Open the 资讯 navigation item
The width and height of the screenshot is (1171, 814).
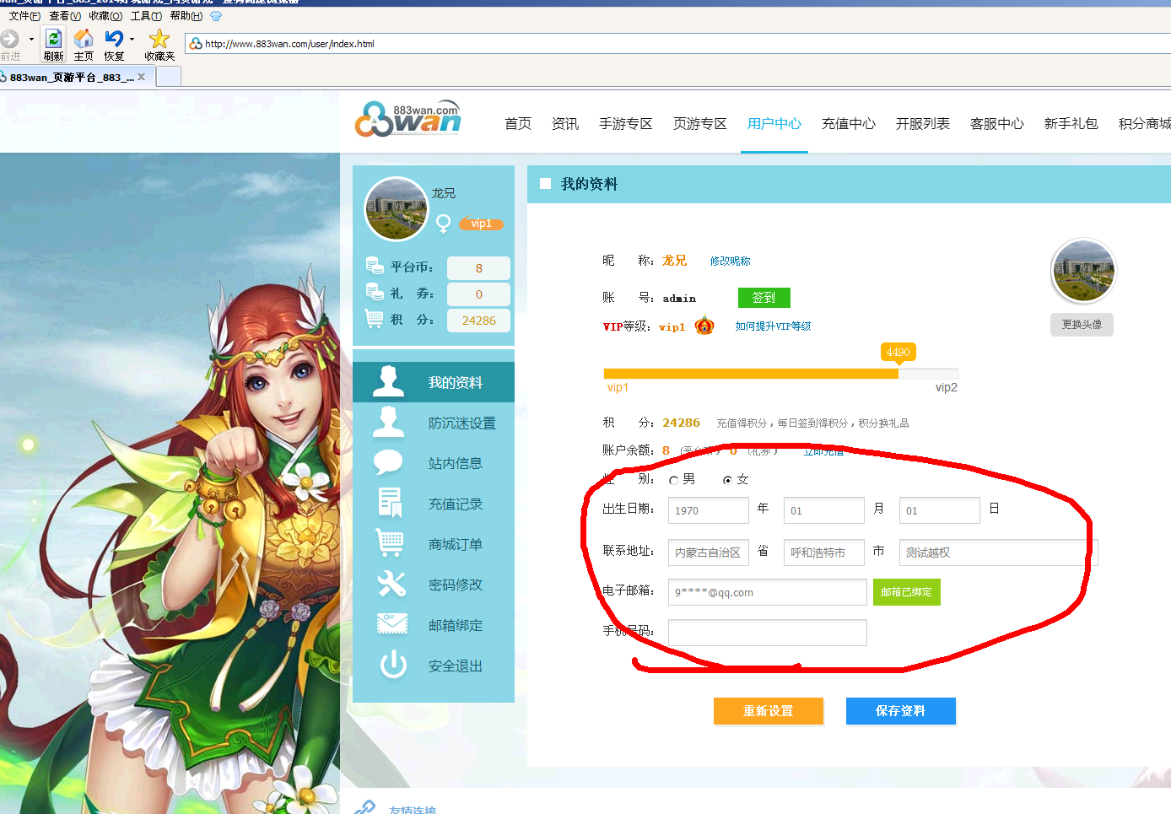[565, 124]
